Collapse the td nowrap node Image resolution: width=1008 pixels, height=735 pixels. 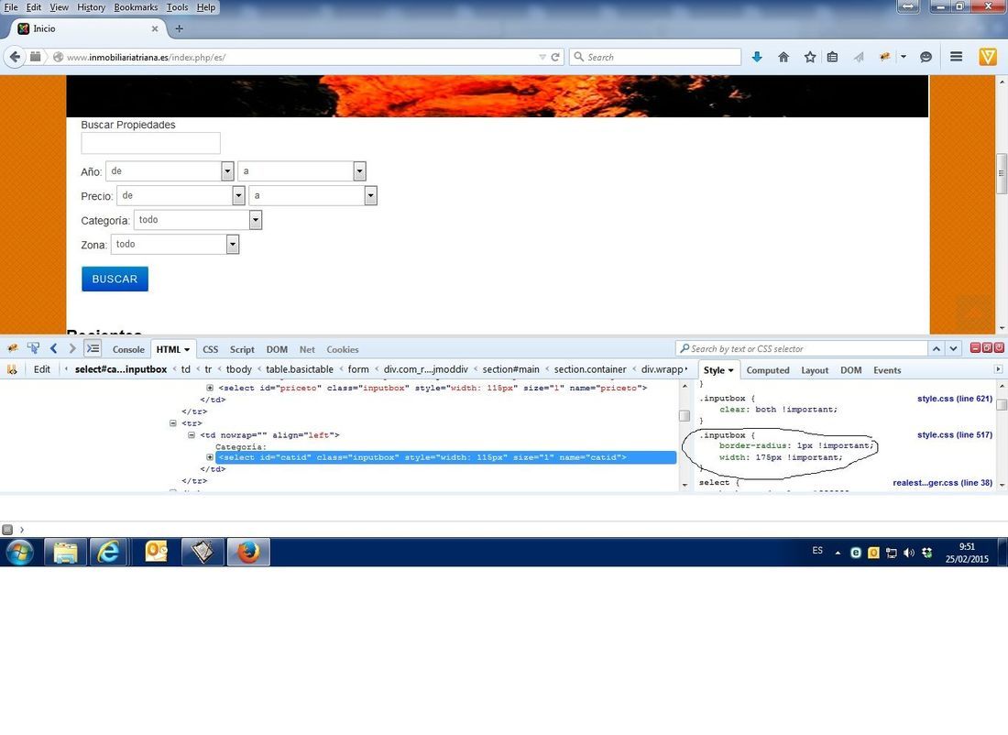(191, 434)
